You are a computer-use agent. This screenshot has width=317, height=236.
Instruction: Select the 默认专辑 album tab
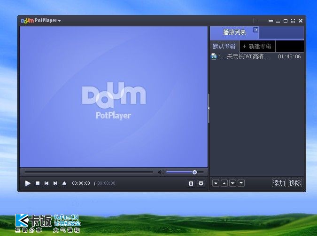click(x=224, y=46)
